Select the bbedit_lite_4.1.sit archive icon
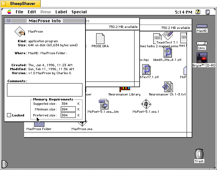Viewport: 217px width, 170px height. click(168, 52)
